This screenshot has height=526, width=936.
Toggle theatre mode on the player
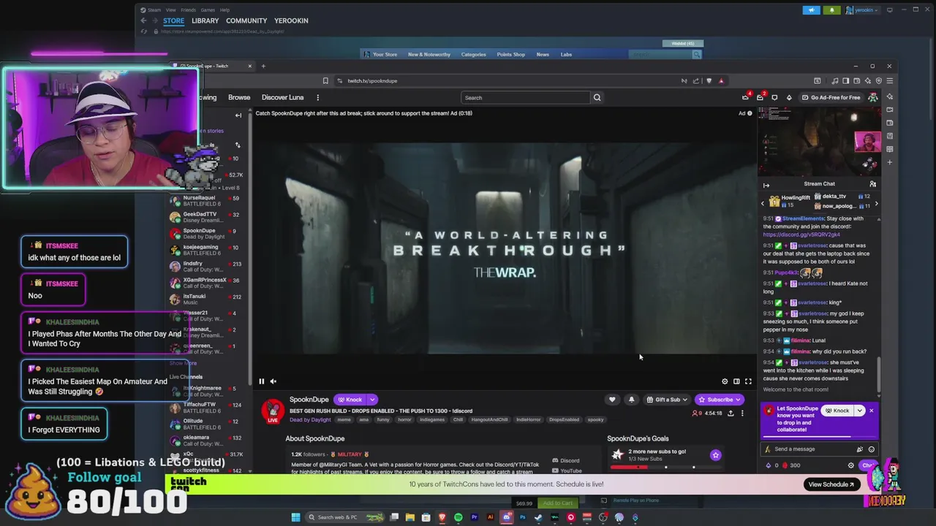(736, 381)
